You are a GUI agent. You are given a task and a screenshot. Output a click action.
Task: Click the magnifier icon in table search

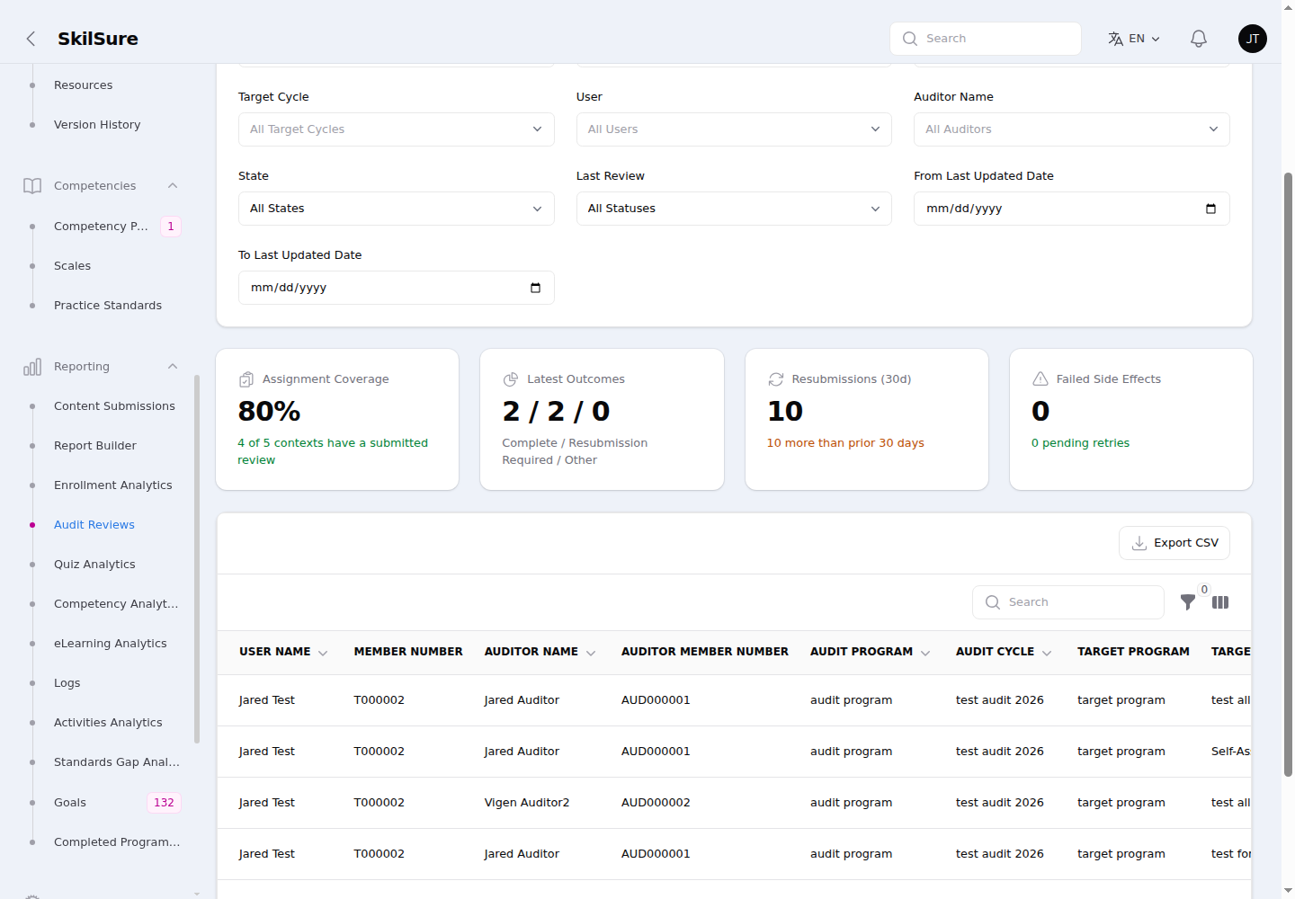click(993, 602)
